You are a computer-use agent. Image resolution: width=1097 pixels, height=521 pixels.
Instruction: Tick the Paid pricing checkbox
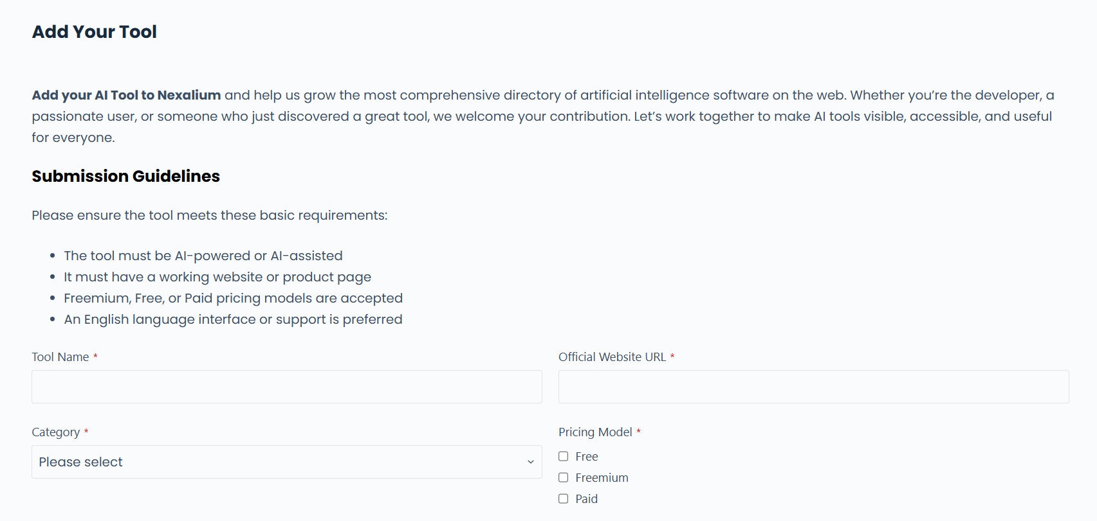pos(564,499)
